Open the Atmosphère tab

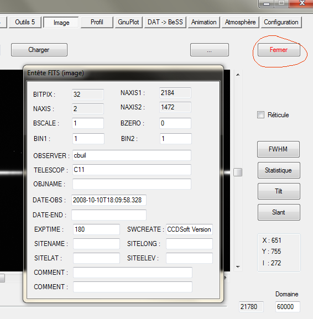coord(240,22)
